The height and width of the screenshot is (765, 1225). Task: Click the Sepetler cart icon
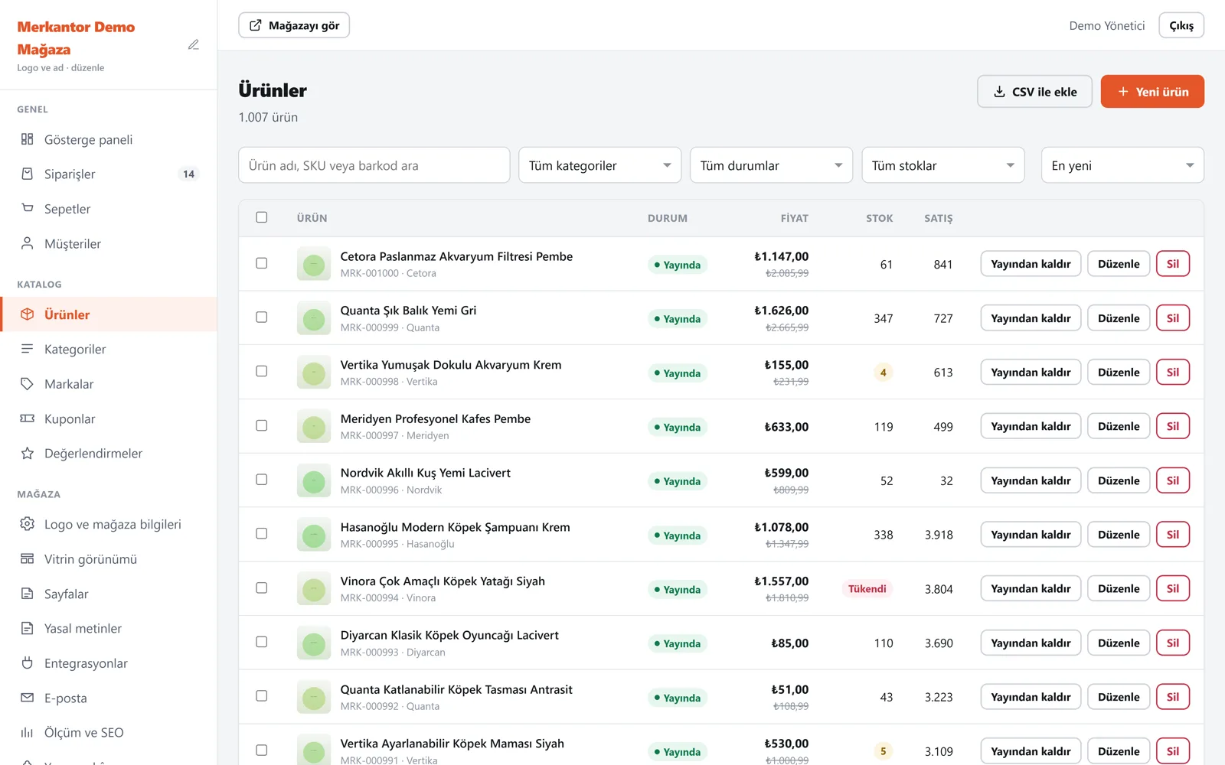pyautogui.click(x=28, y=208)
